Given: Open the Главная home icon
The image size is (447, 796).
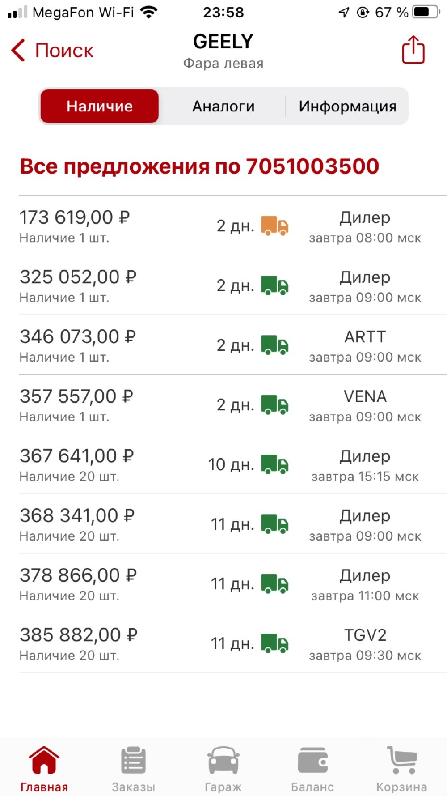Looking at the screenshot, I should (44, 760).
